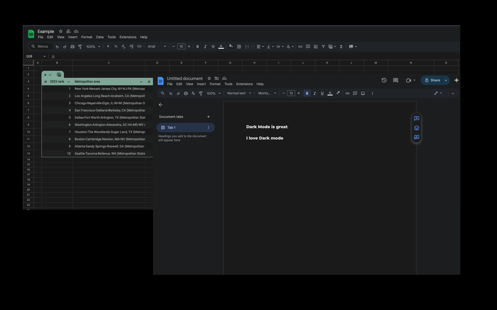Expand the Metropolitan area column dropdown
The image size is (497, 310).
point(141,82)
